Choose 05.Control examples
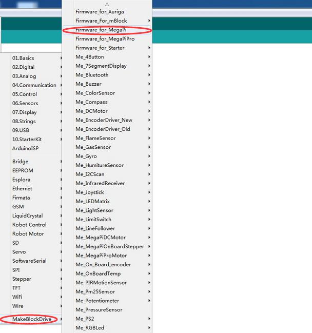Viewport: 312px width, 333px height. coord(31,94)
